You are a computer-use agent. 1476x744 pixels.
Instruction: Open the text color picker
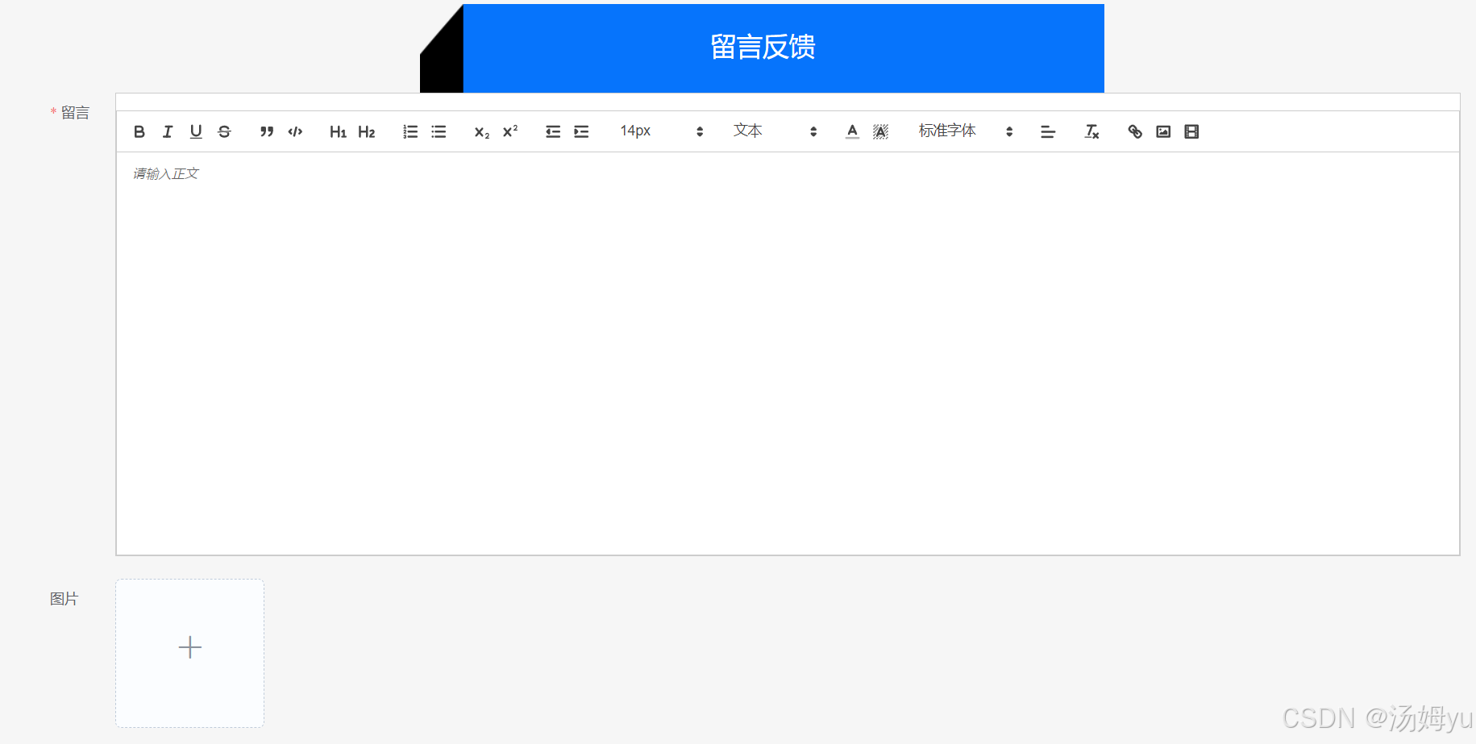[x=852, y=131]
